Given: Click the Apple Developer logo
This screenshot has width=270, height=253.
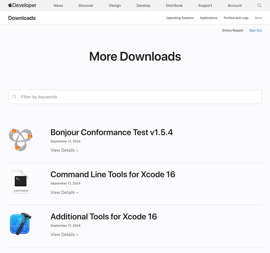Looking at the screenshot, I should pos(22,5).
